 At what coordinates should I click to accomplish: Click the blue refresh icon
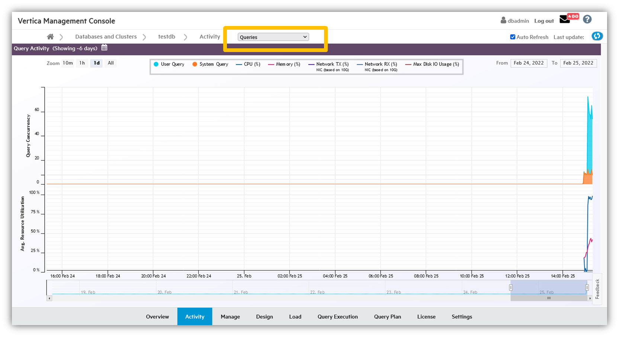pos(597,36)
